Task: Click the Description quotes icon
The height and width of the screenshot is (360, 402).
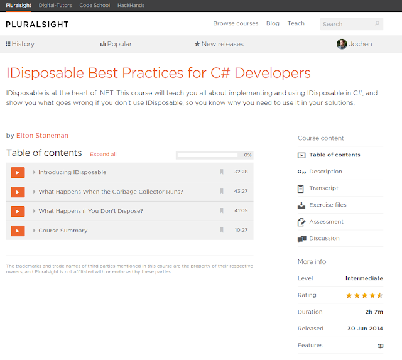Action: (301, 172)
